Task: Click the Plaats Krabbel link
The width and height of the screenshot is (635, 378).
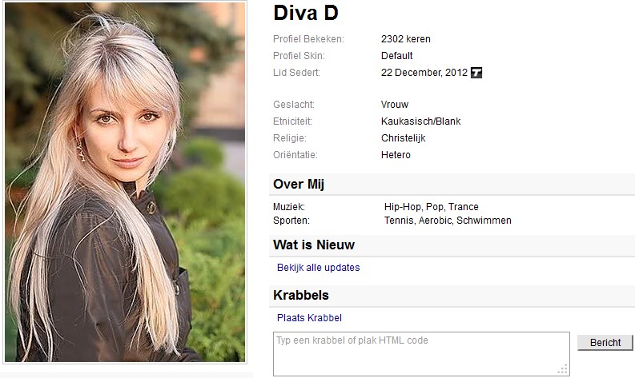Action: pyautogui.click(x=309, y=318)
